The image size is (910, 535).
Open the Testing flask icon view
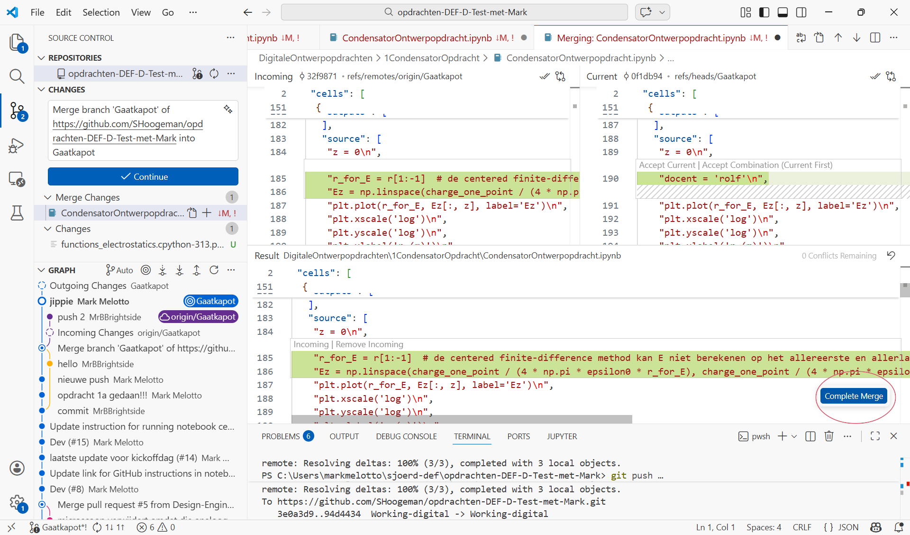tap(17, 213)
